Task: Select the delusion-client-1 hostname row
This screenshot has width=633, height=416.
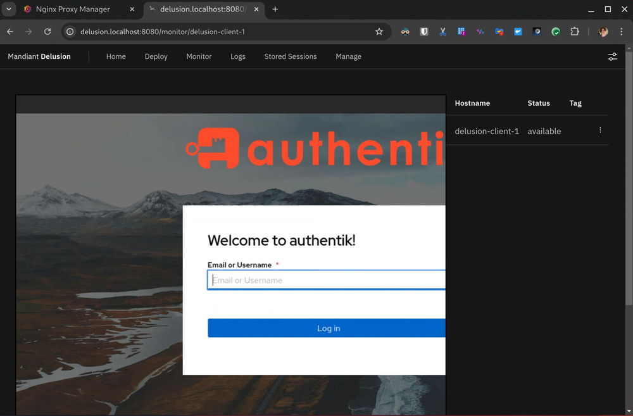Action: coord(487,131)
